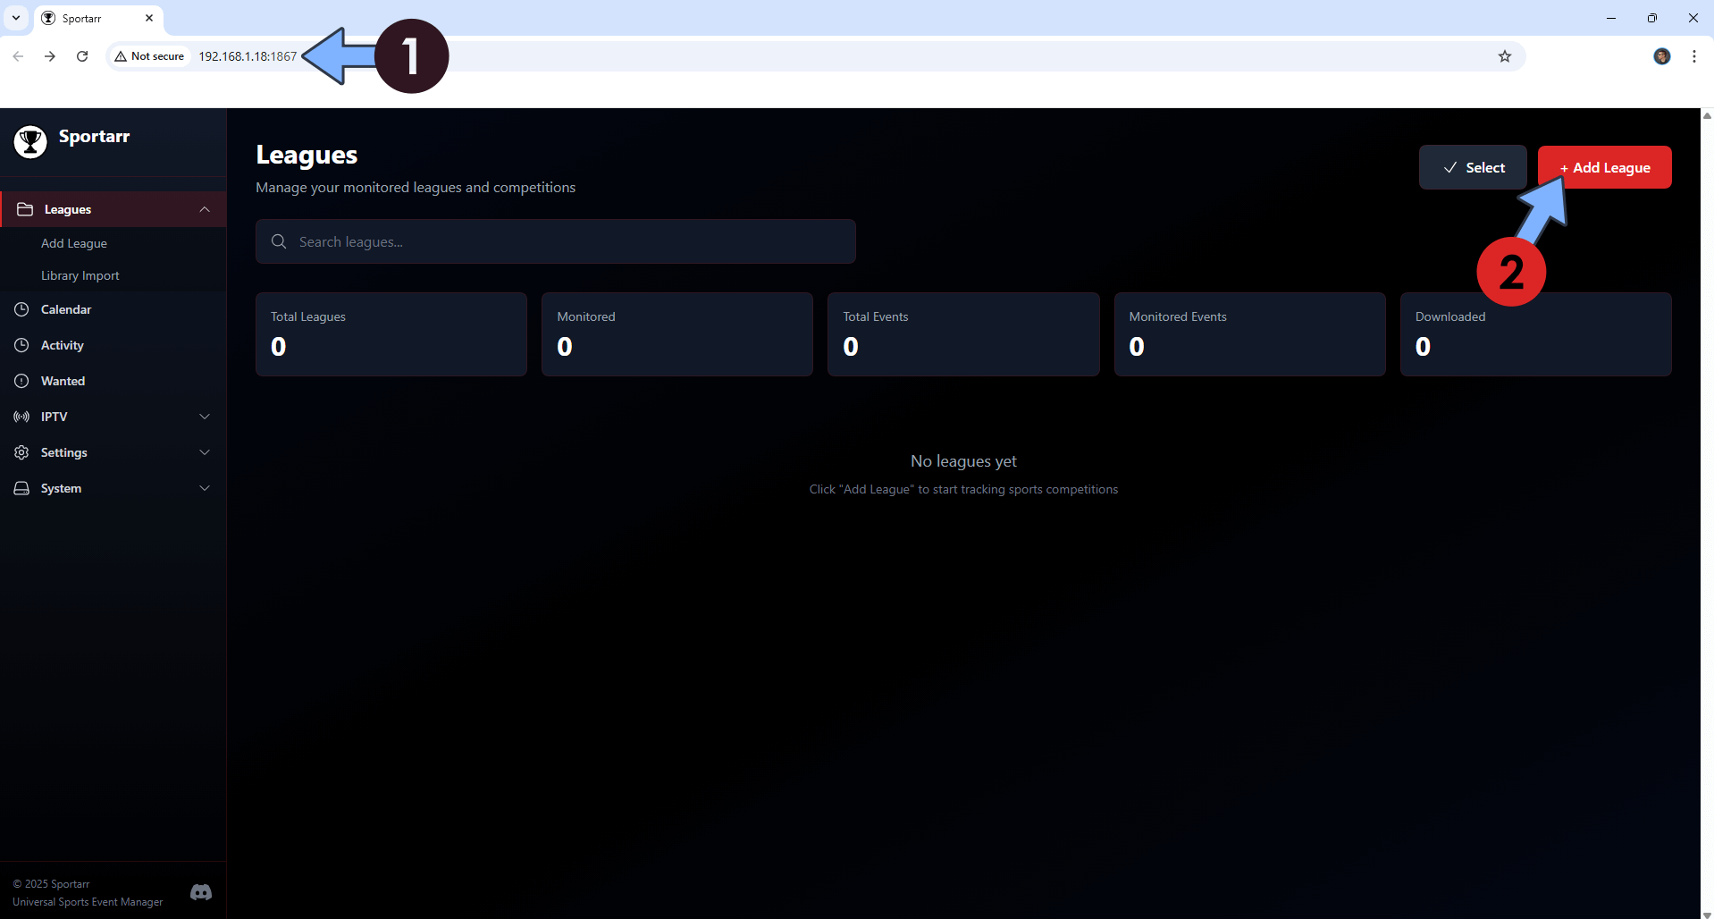Click the System drive icon
The width and height of the screenshot is (1714, 919).
22,488
